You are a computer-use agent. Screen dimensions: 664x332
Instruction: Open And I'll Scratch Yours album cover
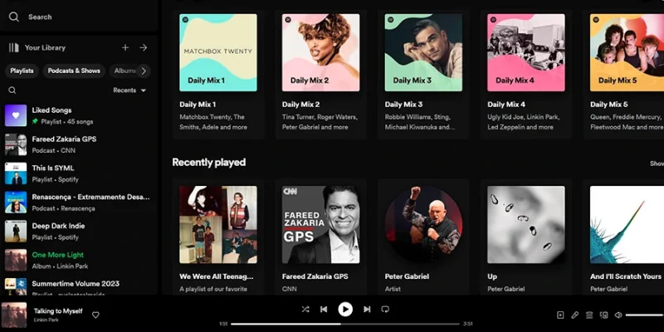pyautogui.click(x=627, y=225)
